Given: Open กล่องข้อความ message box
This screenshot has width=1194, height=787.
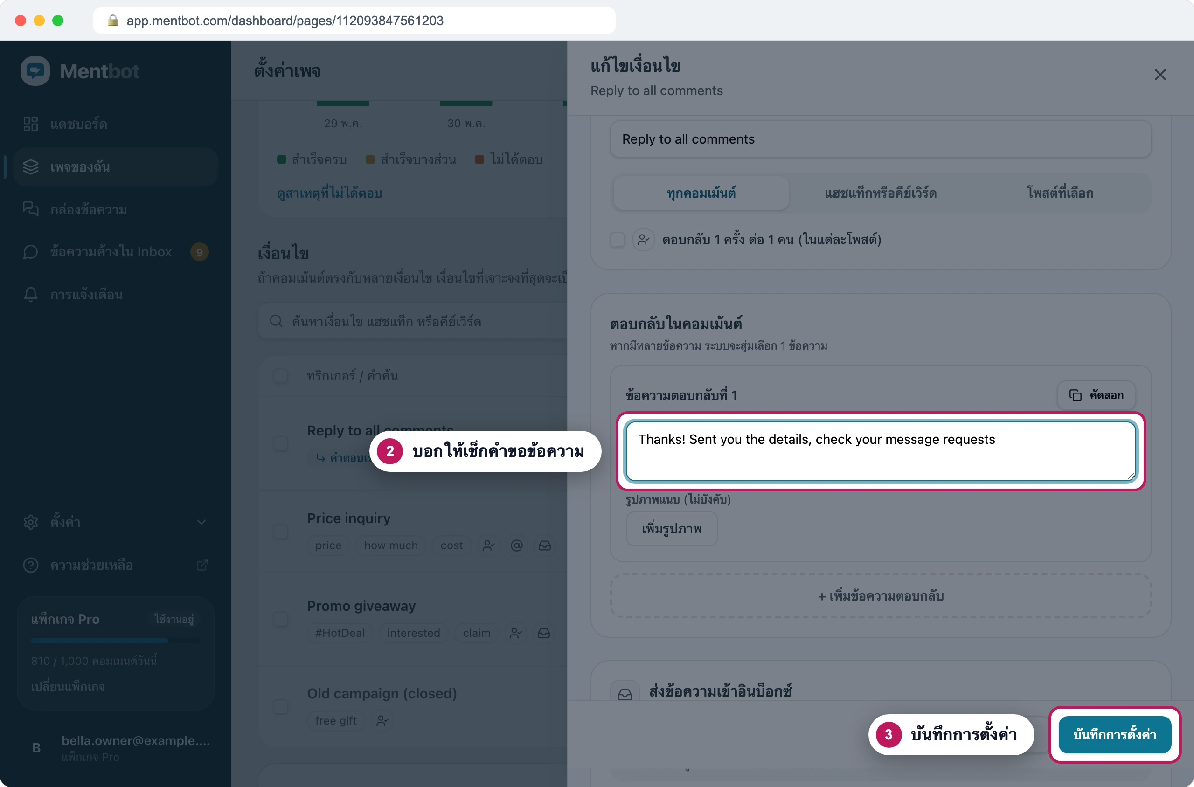Looking at the screenshot, I should pyautogui.click(x=116, y=209).
